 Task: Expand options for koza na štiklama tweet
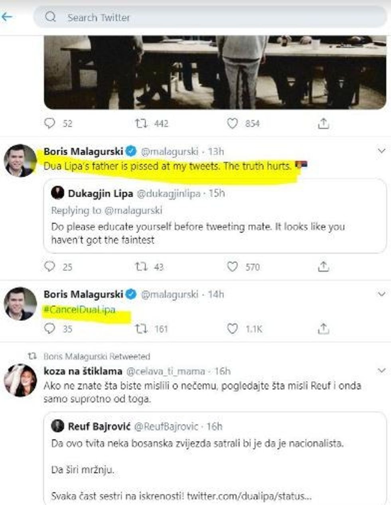(x=381, y=370)
